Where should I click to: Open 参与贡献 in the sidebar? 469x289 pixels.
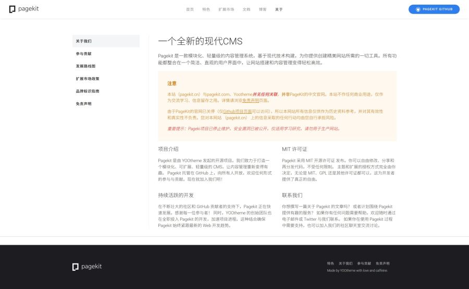[x=83, y=54]
